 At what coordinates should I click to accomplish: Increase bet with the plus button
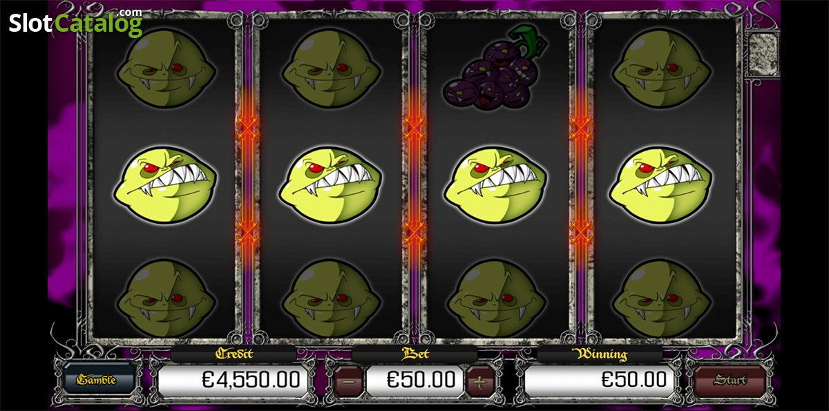pyautogui.click(x=478, y=381)
